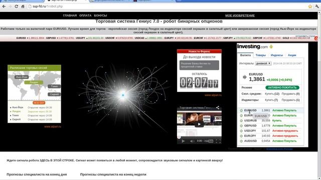
Task: Click the www.alpari.ru link under the sessions map
Action: tap(52, 126)
